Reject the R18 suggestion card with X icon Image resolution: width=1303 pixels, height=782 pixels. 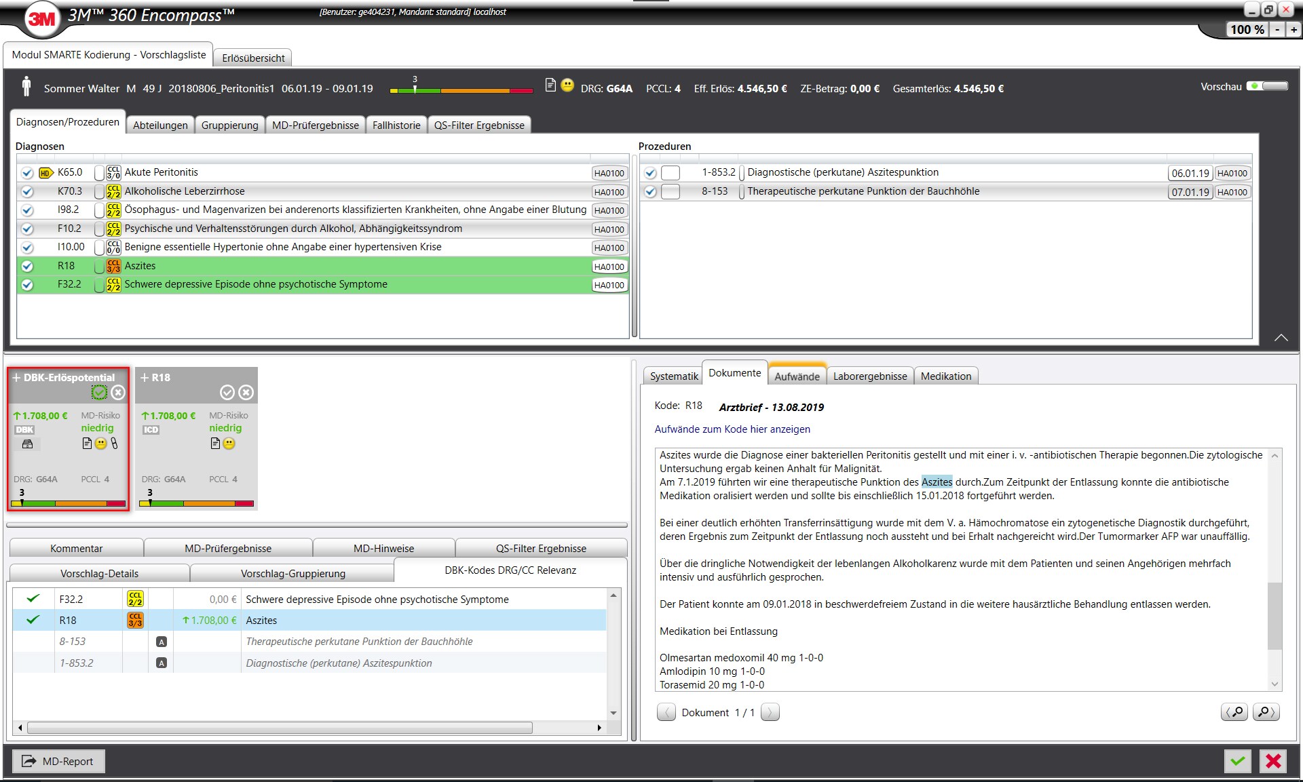[x=246, y=392]
